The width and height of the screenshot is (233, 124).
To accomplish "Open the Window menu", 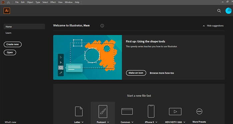I will point(69,2).
